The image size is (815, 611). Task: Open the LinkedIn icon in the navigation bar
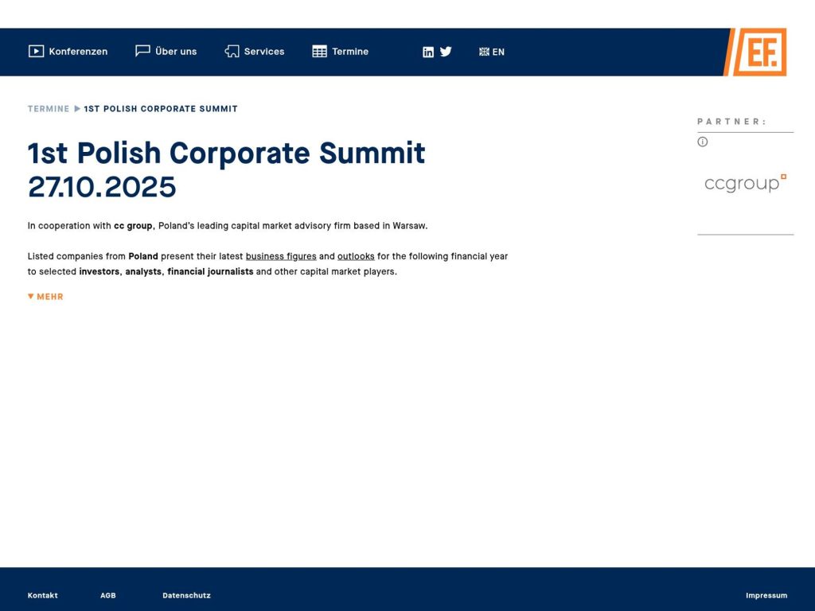[x=428, y=52]
